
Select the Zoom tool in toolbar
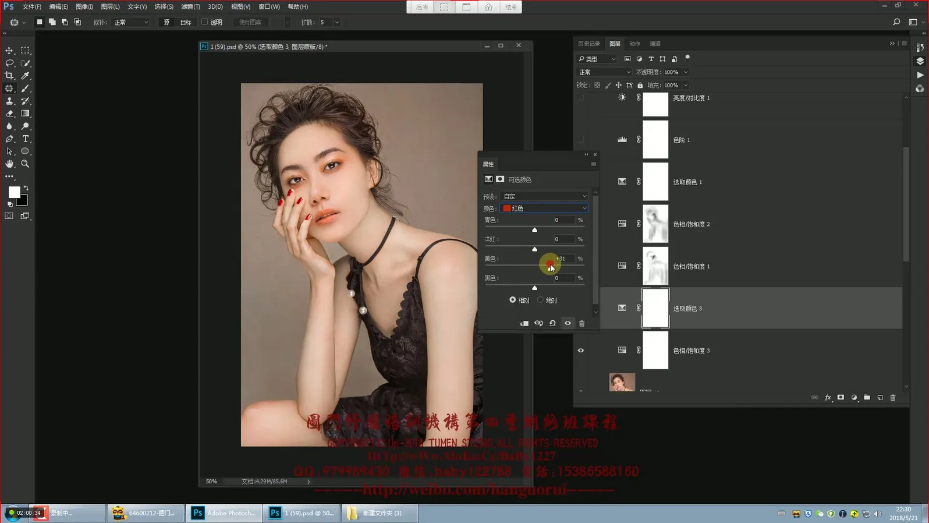click(x=25, y=164)
